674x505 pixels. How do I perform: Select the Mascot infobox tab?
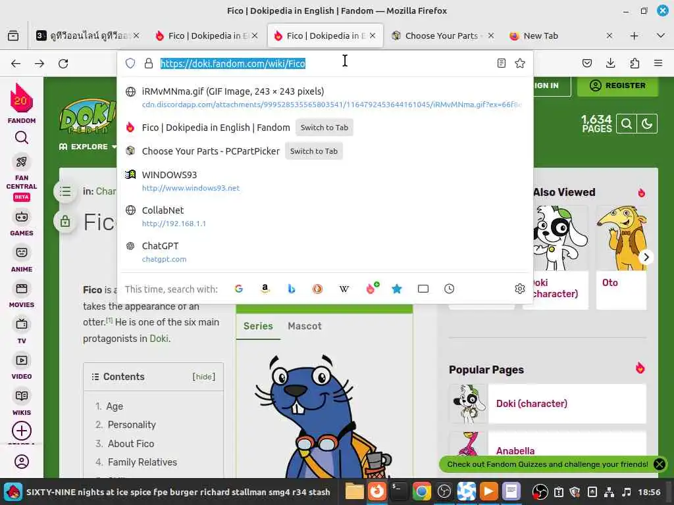click(305, 326)
